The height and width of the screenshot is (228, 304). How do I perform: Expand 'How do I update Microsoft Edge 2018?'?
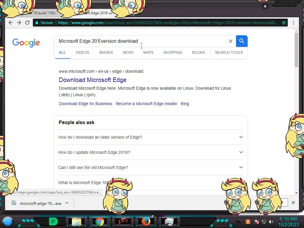click(151, 152)
